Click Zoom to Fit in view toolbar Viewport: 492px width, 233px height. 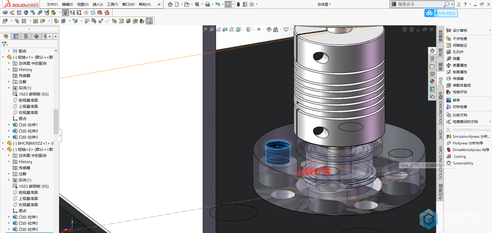205,29
